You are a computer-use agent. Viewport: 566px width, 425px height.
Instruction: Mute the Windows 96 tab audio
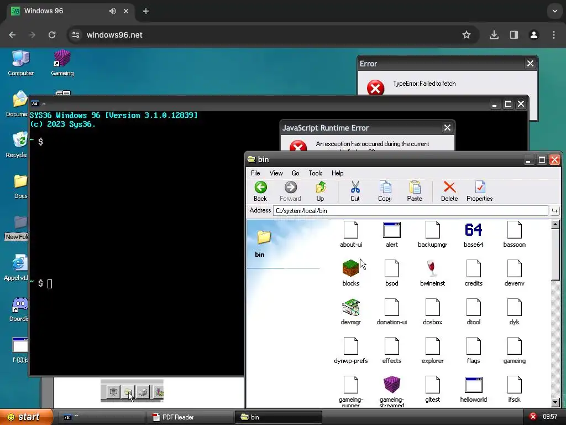(113, 11)
